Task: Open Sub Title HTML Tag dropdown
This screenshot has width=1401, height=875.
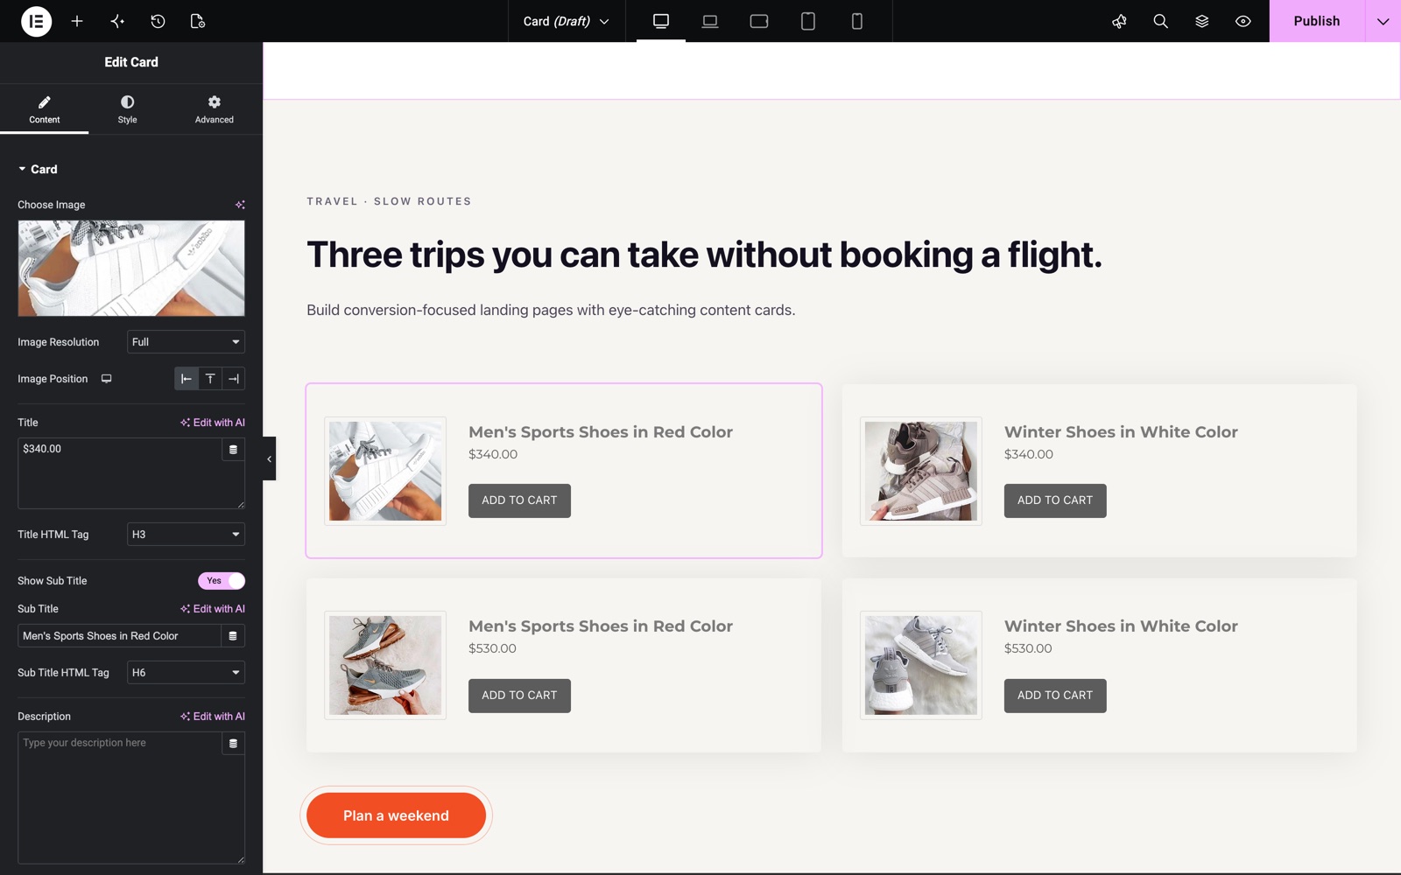Action: click(x=186, y=673)
